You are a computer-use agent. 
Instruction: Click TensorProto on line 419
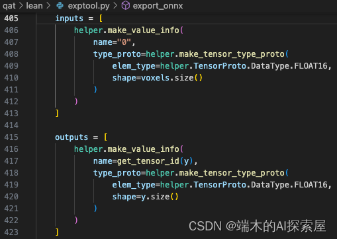[x=220, y=185]
